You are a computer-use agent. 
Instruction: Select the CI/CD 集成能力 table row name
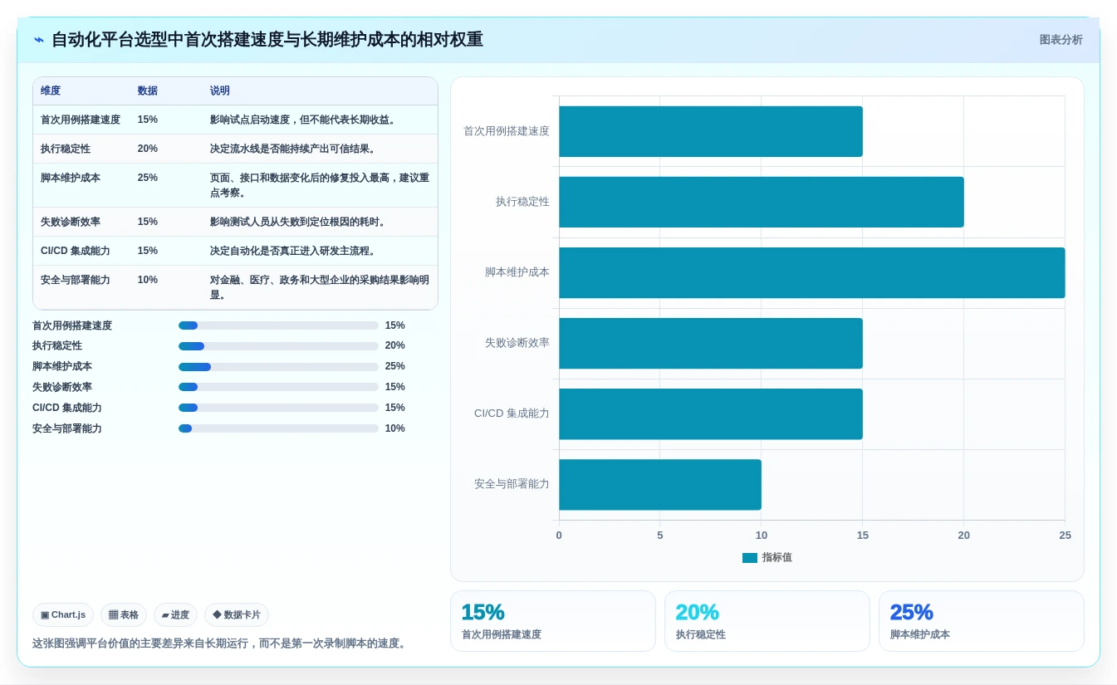pyautogui.click(x=76, y=251)
